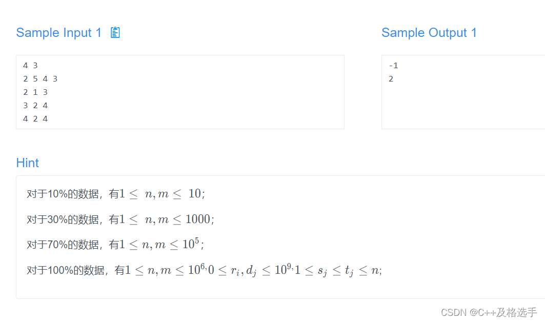Screen dimensions: 545x322
Task: Select the first input line "4 3"
Action: (30, 65)
